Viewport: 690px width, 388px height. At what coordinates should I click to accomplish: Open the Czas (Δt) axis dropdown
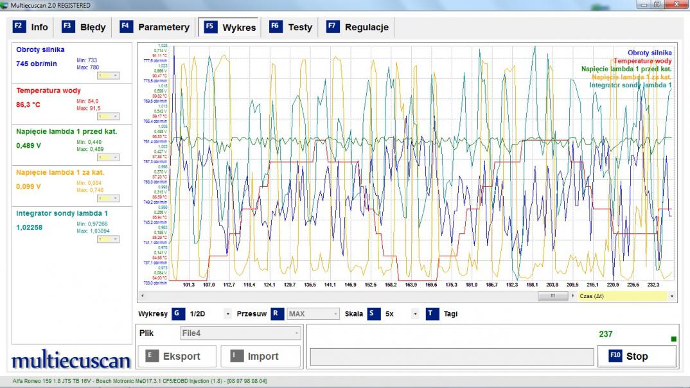pos(672,296)
